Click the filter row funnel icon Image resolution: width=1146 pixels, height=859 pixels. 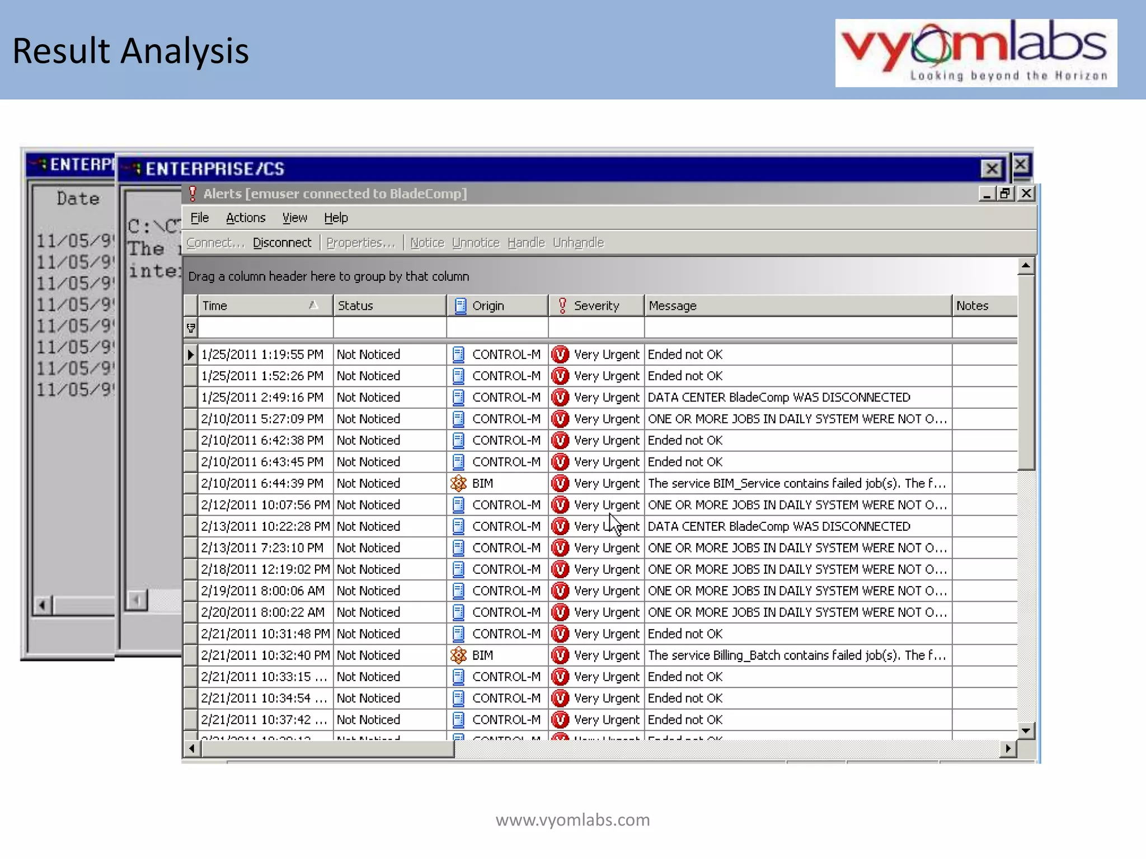tap(191, 328)
